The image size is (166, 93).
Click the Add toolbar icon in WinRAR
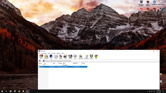41,57
